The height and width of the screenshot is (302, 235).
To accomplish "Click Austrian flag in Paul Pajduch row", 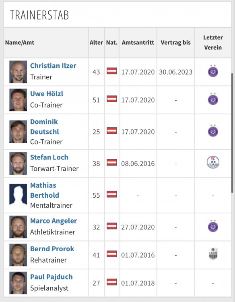I will pyautogui.click(x=112, y=282).
